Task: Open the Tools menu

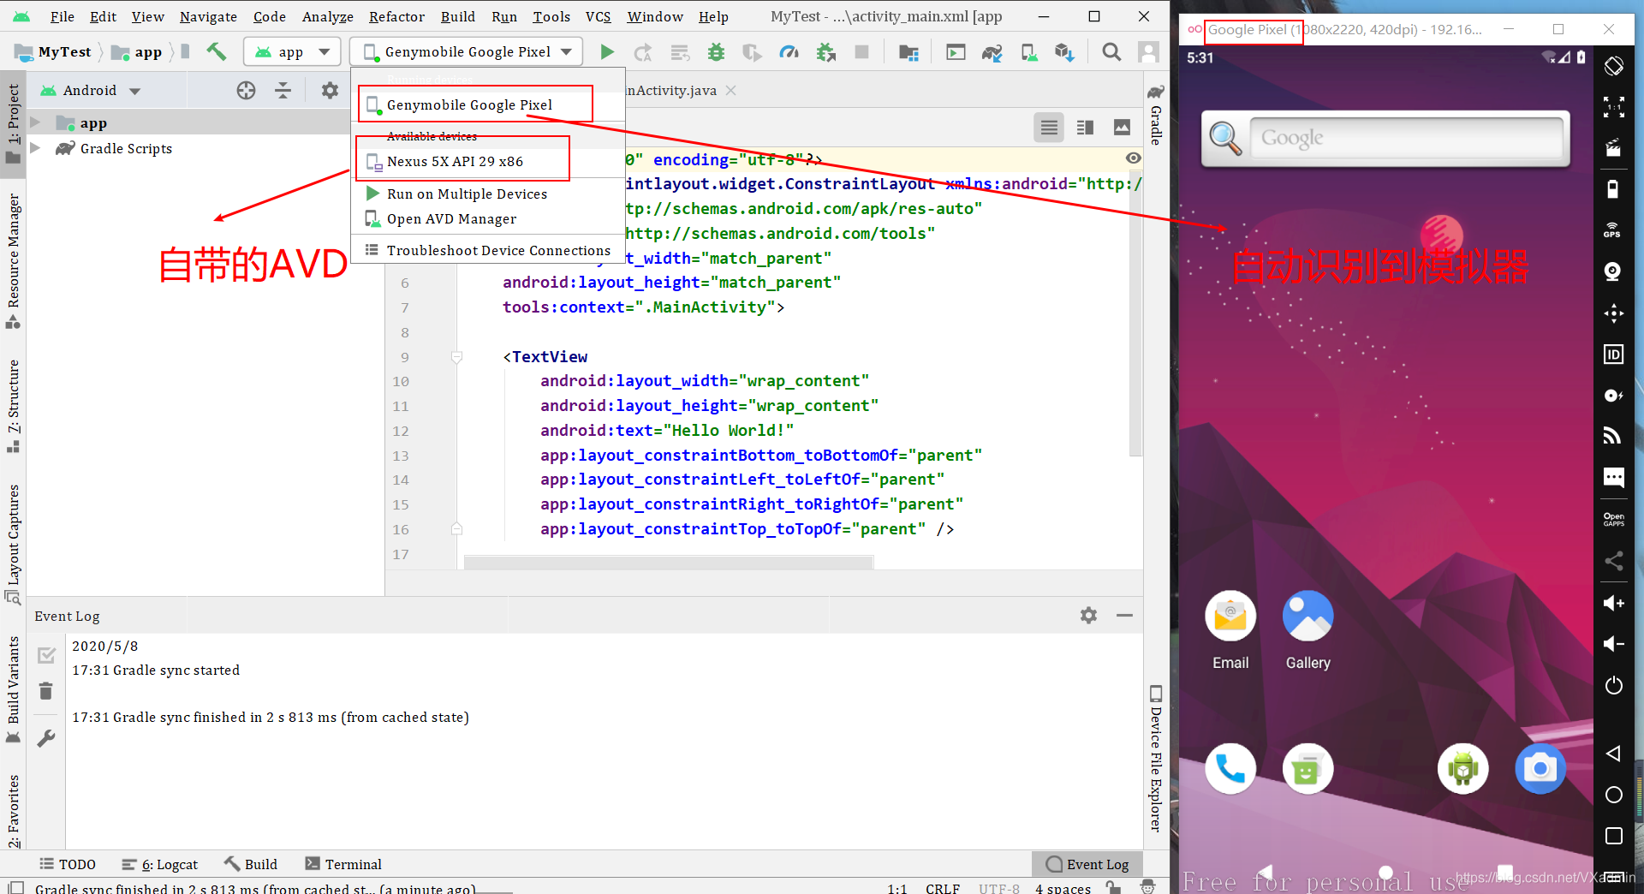Action: pyautogui.click(x=551, y=16)
